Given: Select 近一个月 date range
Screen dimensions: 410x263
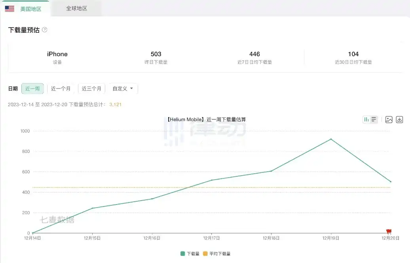Looking at the screenshot, I should tap(61, 89).
